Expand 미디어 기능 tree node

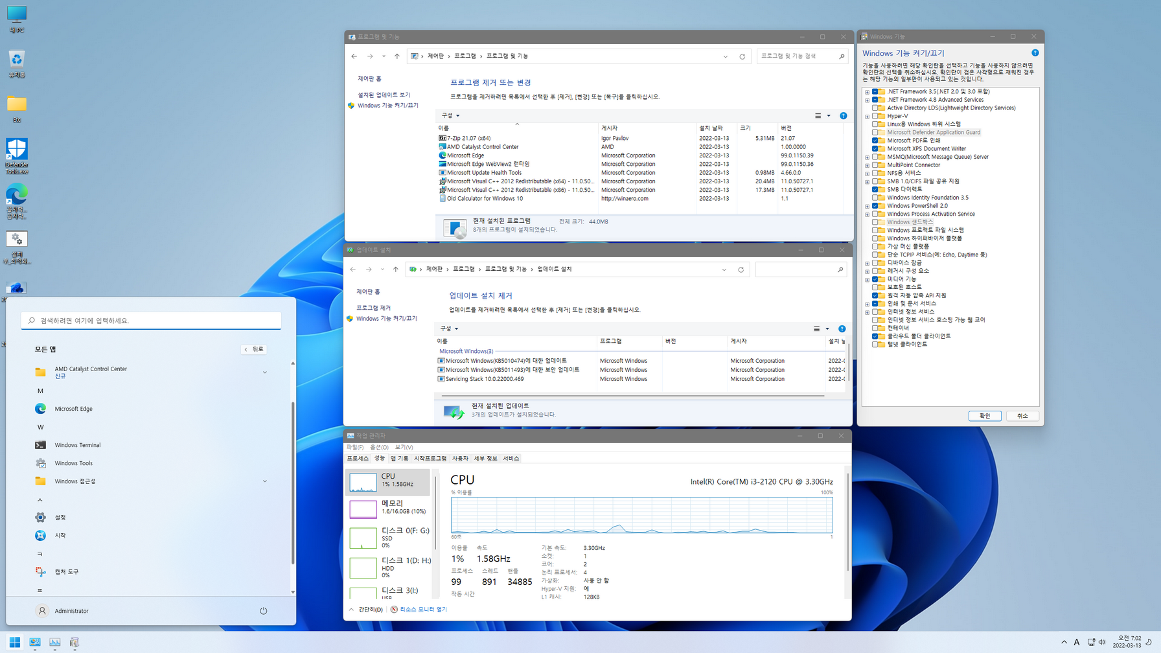click(867, 280)
